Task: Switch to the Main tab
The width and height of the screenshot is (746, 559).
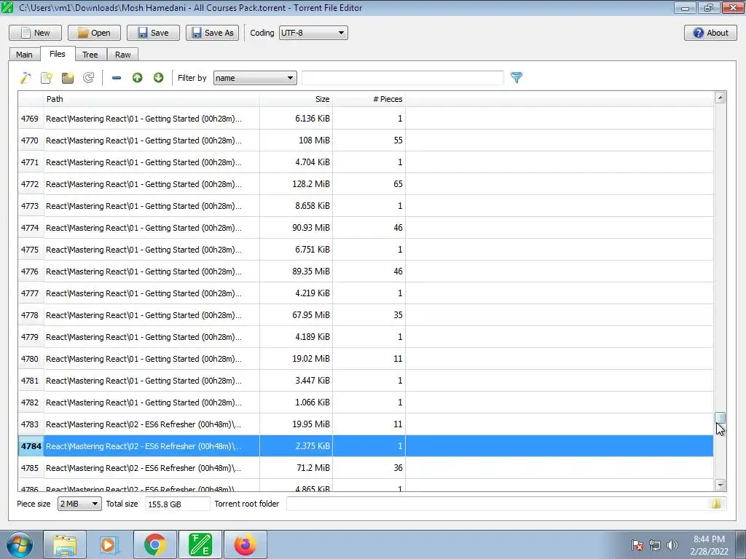Action: tap(24, 55)
